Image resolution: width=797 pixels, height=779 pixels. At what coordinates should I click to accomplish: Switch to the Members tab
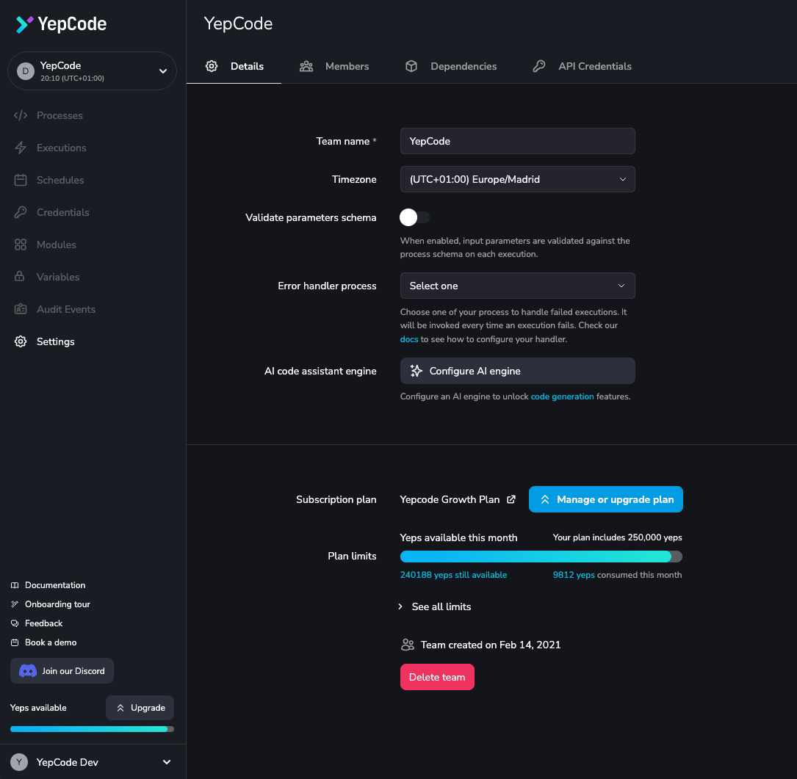pyautogui.click(x=334, y=66)
